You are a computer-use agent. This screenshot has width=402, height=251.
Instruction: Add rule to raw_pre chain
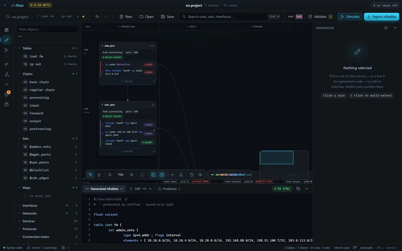126,81
